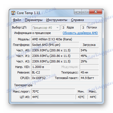Click the 29% load value

(89, 61)
